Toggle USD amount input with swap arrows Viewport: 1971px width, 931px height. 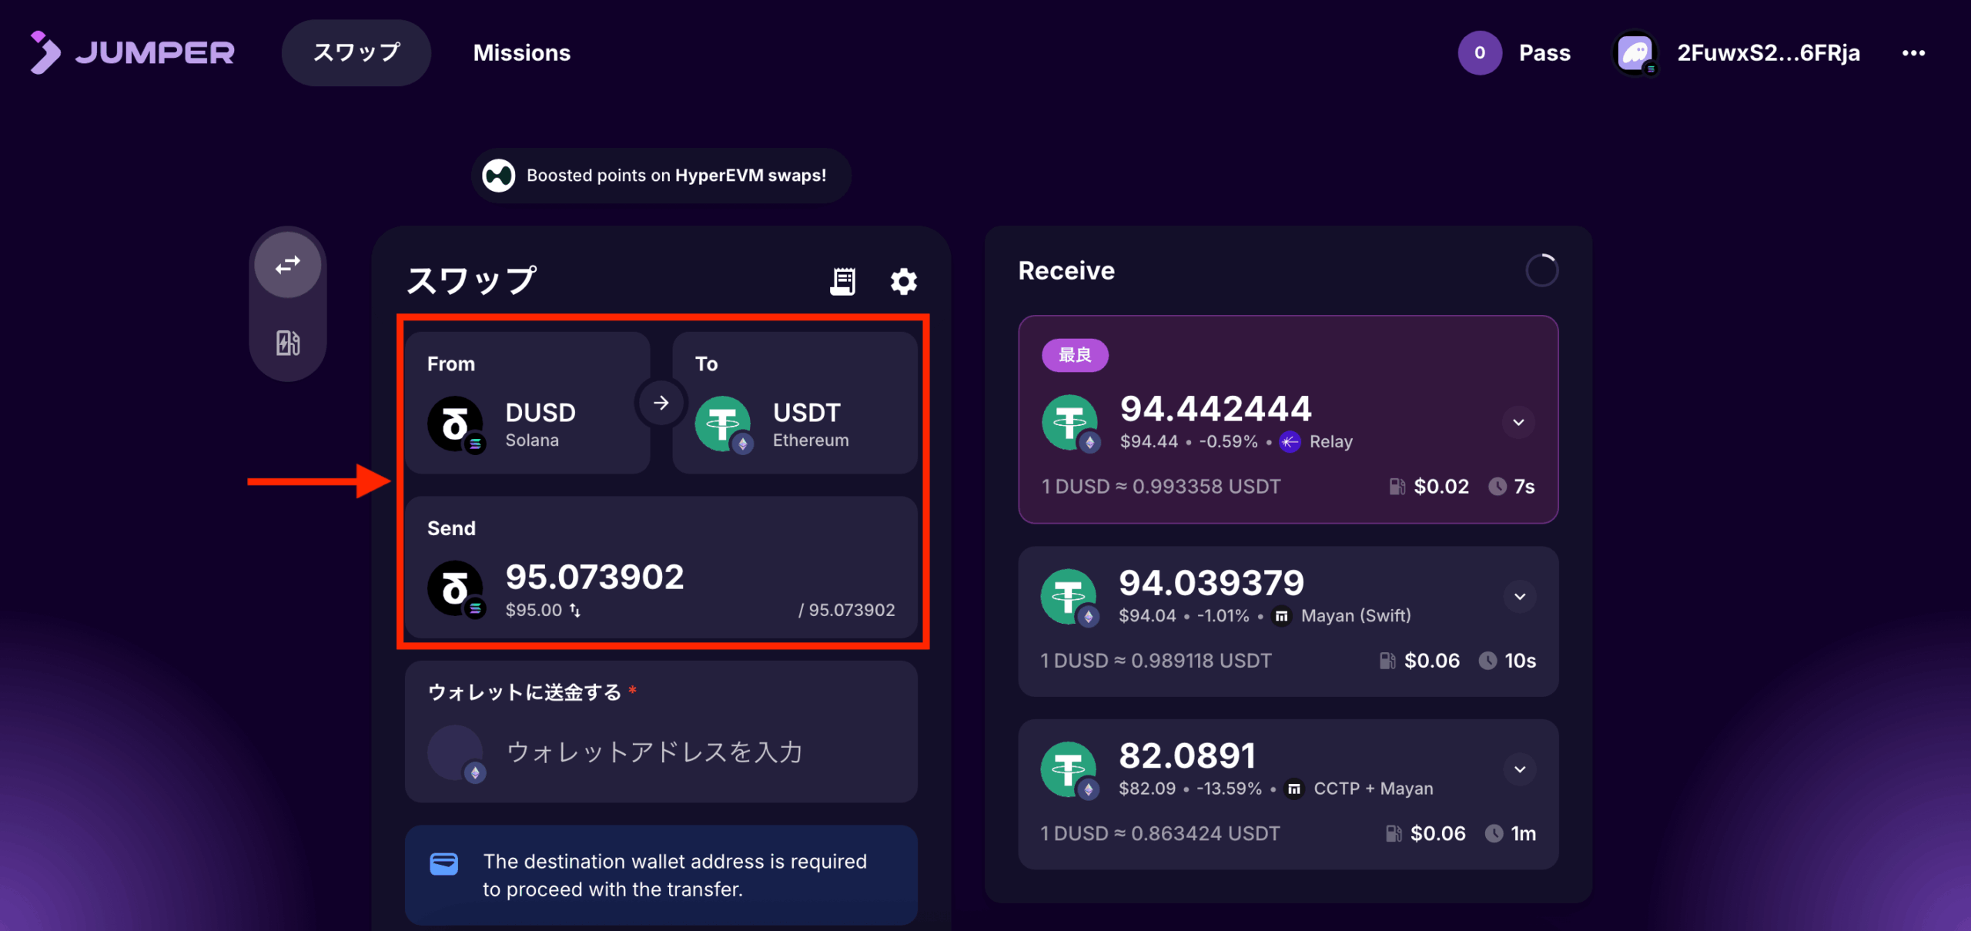pos(575,610)
